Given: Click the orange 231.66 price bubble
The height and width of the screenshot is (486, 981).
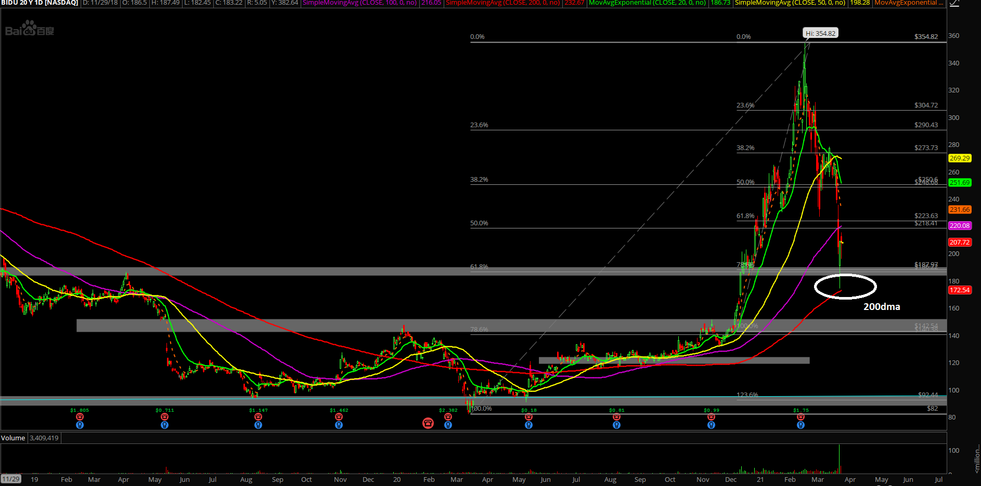Looking at the screenshot, I should 960,209.
